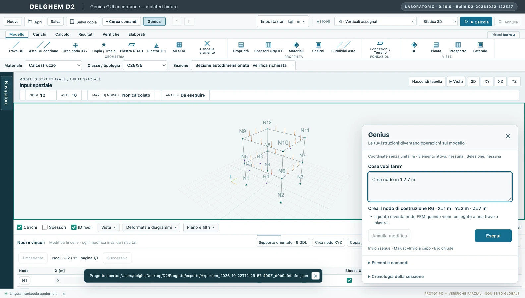This screenshot has width=525, height=298.
Task: Toggle Spessori ON/OFF in the ribbon
Action: [x=268, y=47]
